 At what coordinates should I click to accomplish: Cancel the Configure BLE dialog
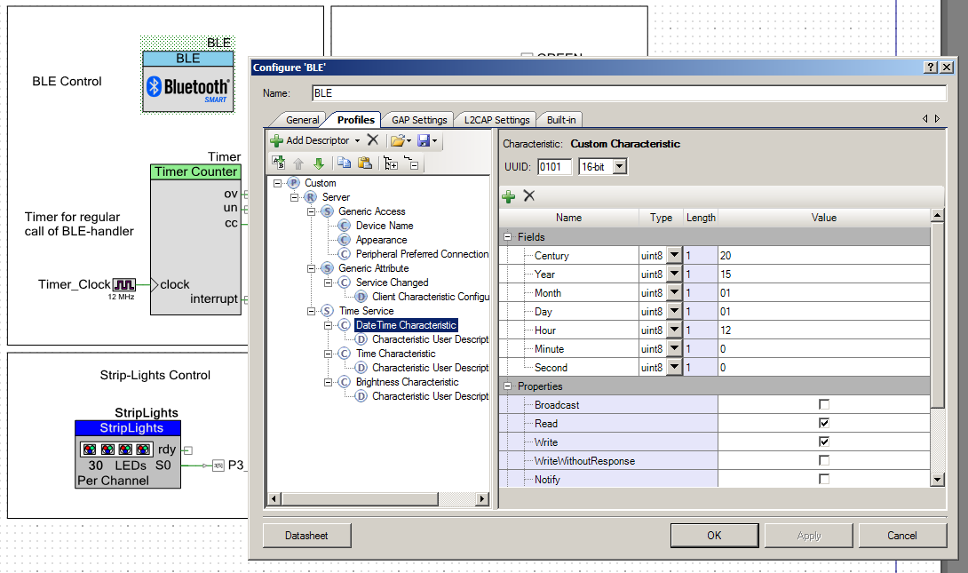pyautogui.click(x=902, y=536)
